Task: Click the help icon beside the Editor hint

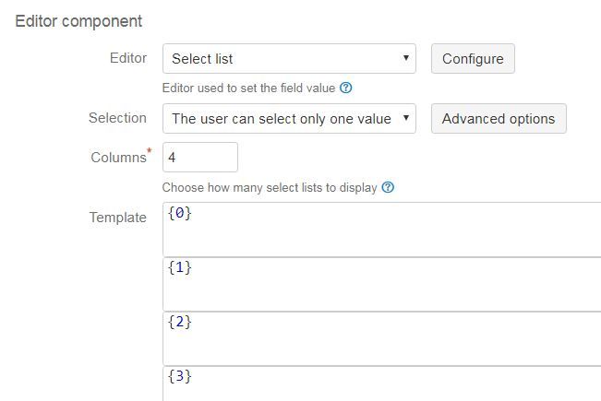Action: [346, 88]
